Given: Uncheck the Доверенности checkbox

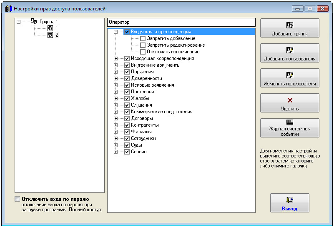Looking at the screenshot, I should (127, 78).
